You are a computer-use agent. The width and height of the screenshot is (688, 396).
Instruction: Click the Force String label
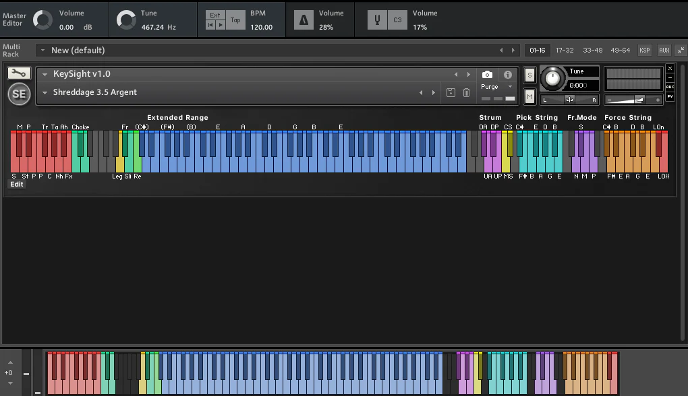(x=628, y=117)
